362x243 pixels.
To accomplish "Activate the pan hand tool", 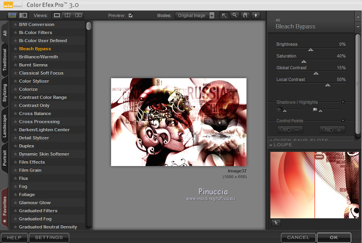I will 245,15.
